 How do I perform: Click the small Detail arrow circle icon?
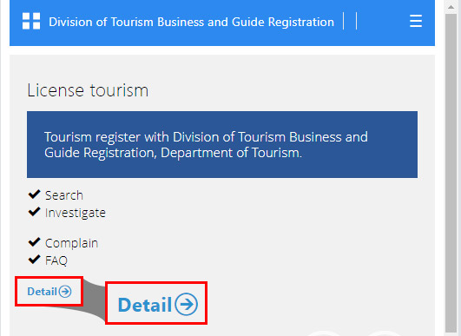65,292
